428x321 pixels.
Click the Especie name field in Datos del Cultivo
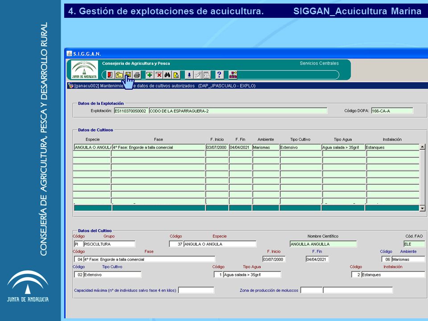point(220,244)
